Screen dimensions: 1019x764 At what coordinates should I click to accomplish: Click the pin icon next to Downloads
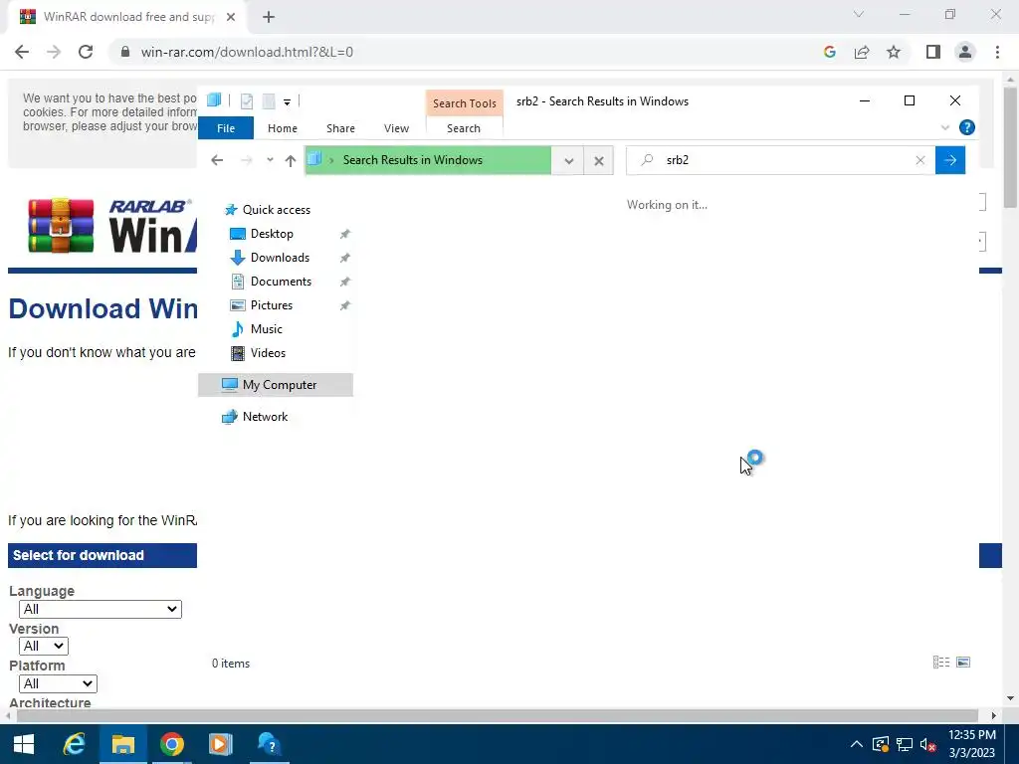click(344, 258)
